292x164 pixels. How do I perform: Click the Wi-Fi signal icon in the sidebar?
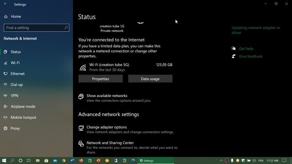tap(5, 63)
